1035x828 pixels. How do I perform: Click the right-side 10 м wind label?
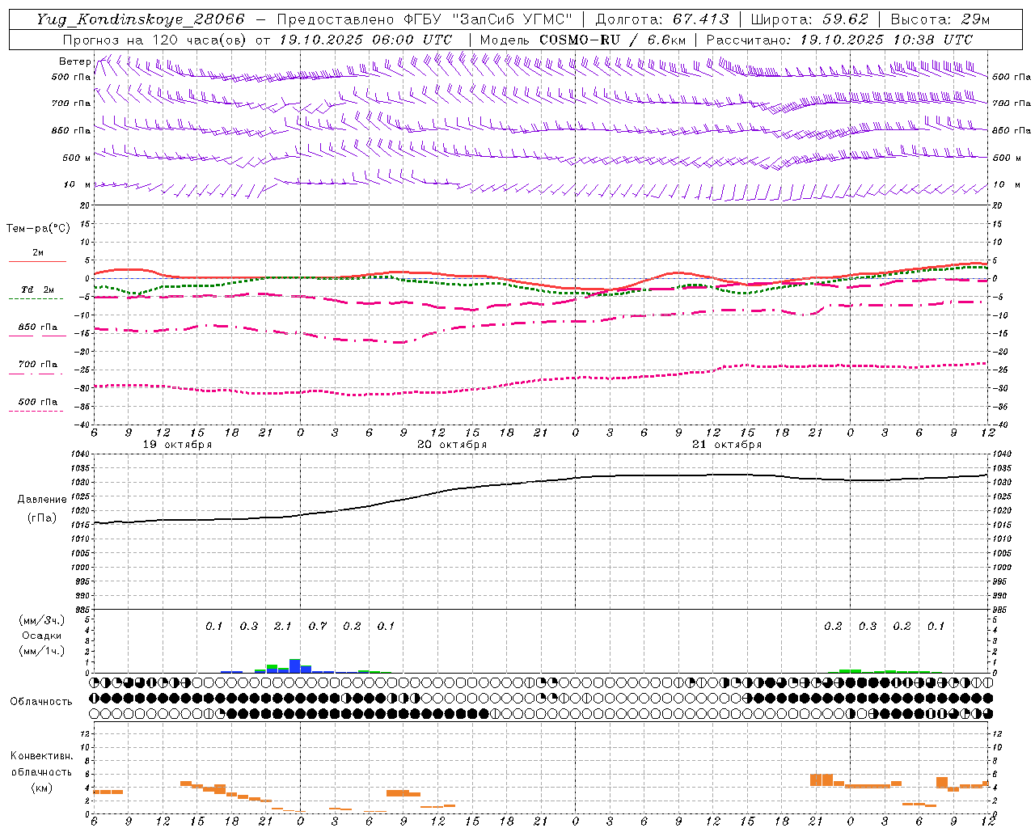point(1006,185)
